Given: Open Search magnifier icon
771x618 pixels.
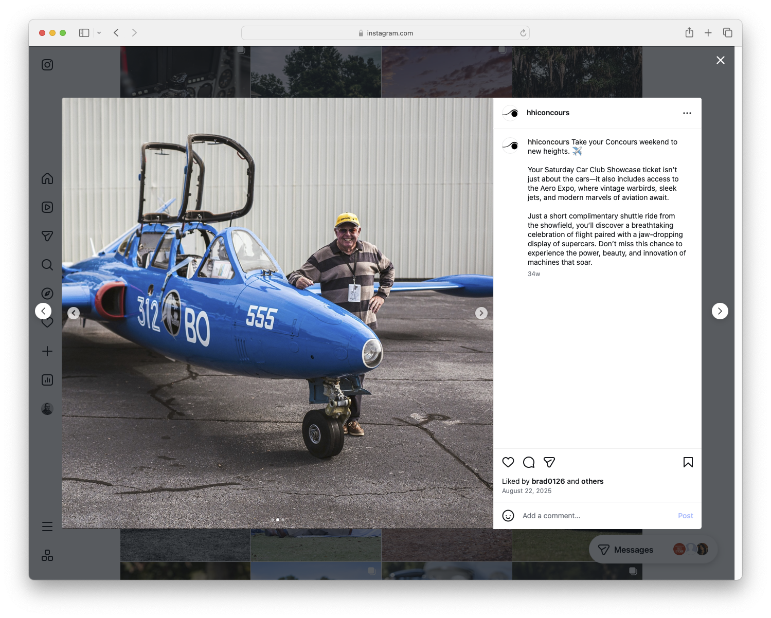Looking at the screenshot, I should [x=47, y=265].
